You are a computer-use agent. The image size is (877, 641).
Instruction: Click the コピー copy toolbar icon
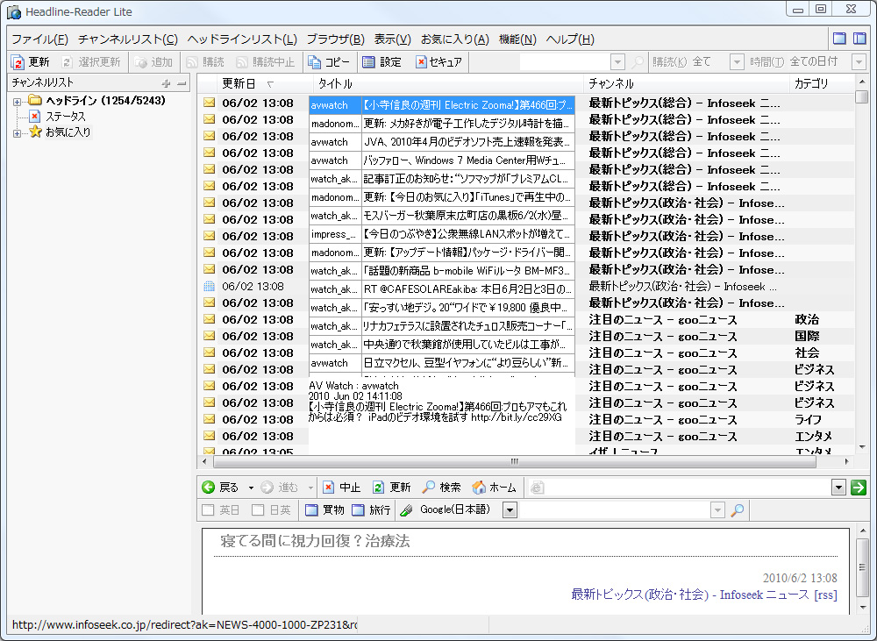click(314, 62)
